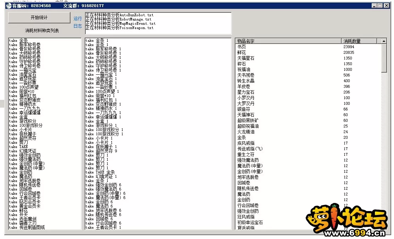Viewport: 394px width, 239px height.
Task: Select the 地牢逃脱卷 row in the table
Action: [308, 177]
